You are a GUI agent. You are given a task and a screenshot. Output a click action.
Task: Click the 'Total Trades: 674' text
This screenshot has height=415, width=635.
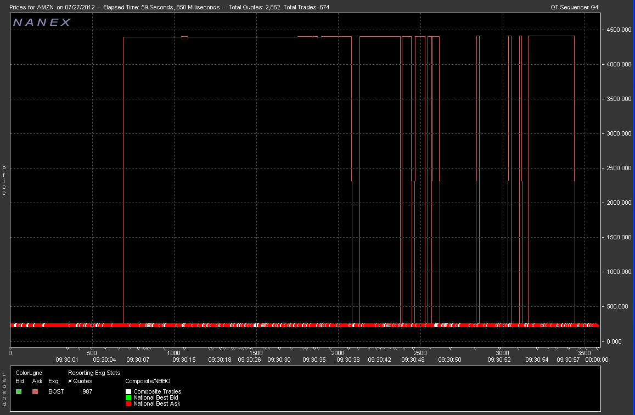307,7
